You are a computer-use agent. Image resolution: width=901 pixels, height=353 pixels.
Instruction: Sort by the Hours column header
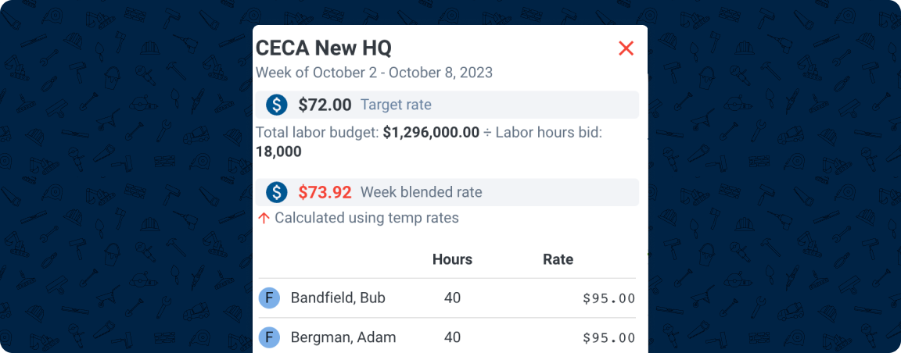tap(452, 259)
